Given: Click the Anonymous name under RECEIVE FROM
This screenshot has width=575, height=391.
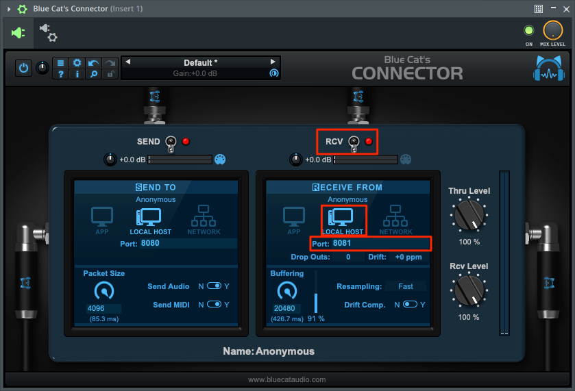Looking at the screenshot, I should click(x=347, y=199).
